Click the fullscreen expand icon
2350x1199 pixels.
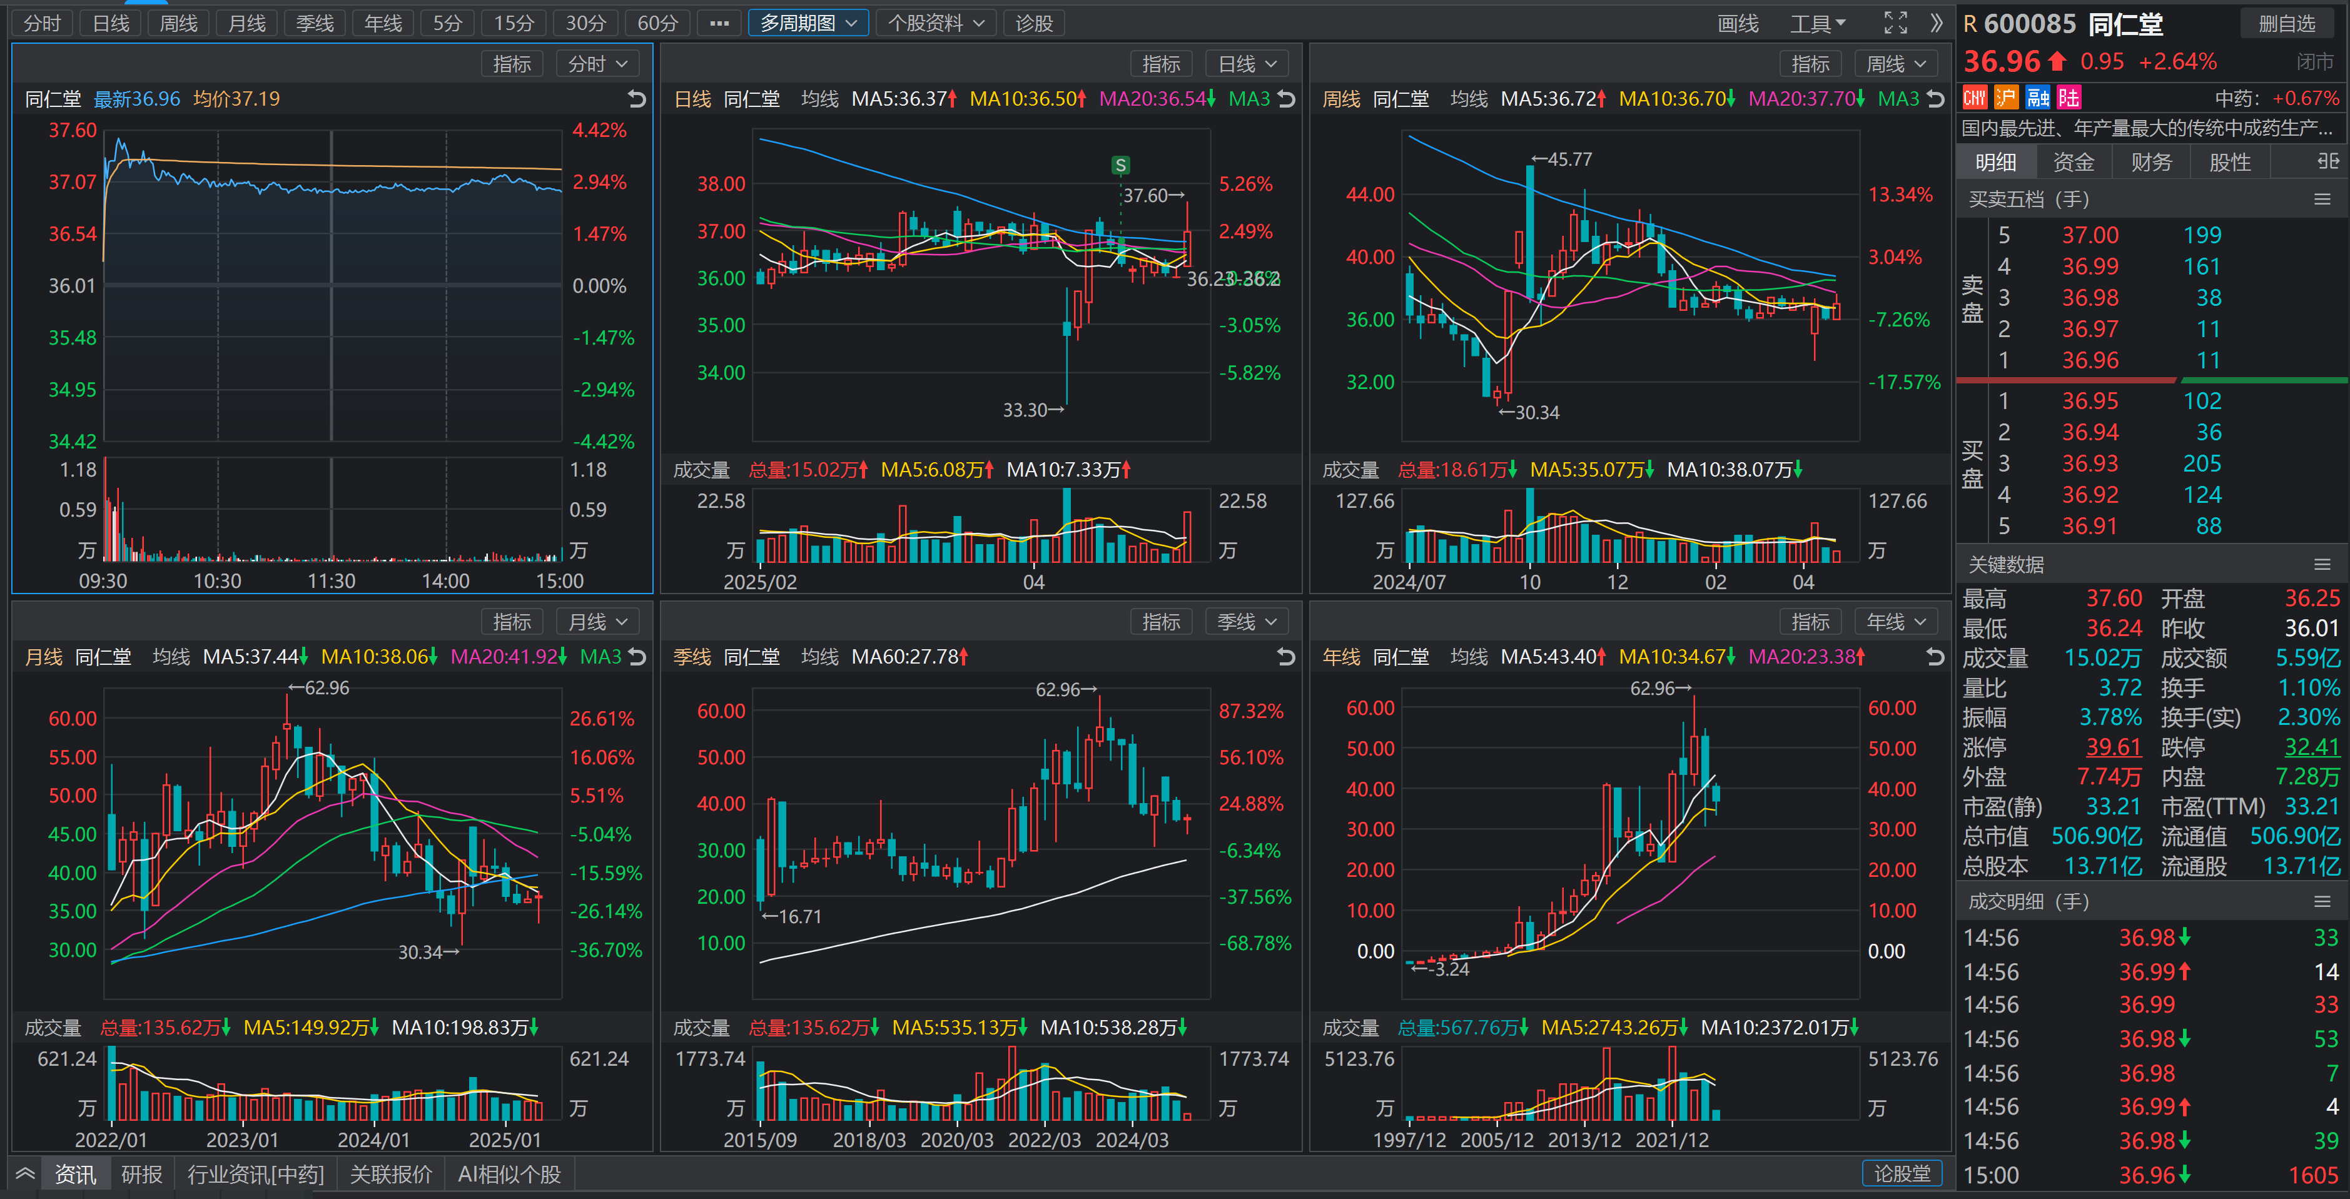coord(1895,23)
